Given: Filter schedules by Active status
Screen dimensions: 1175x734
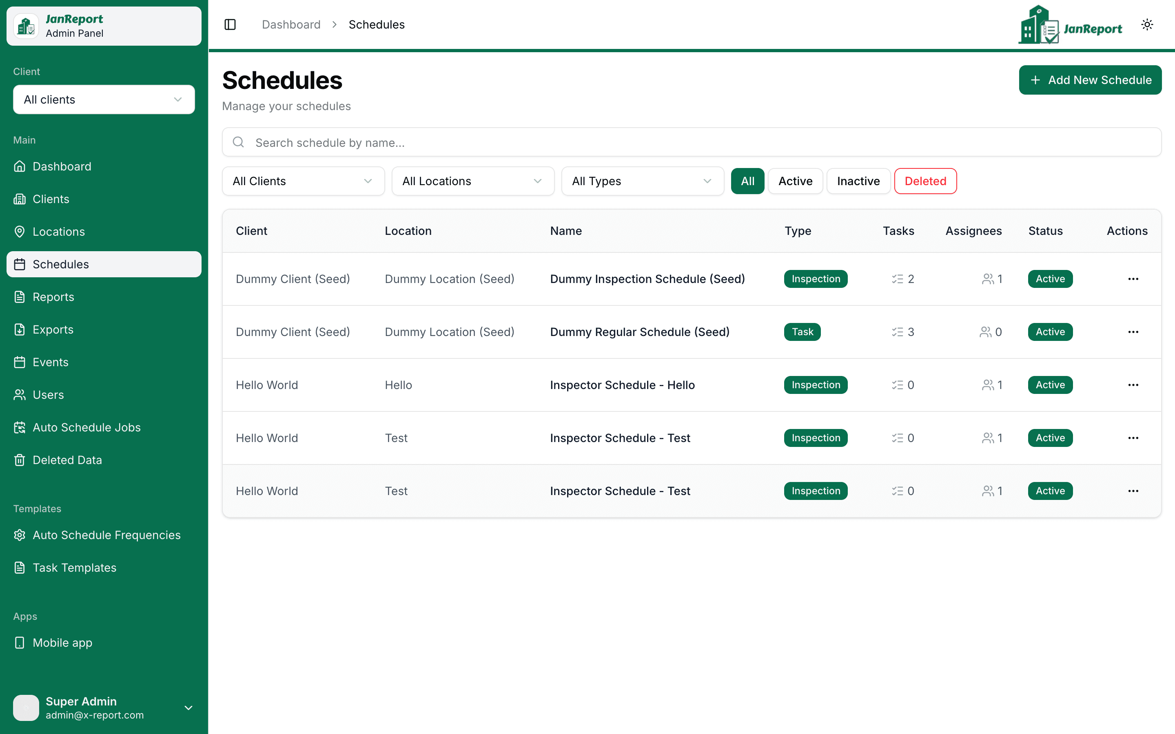Looking at the screenshot, I should (795, 181).
